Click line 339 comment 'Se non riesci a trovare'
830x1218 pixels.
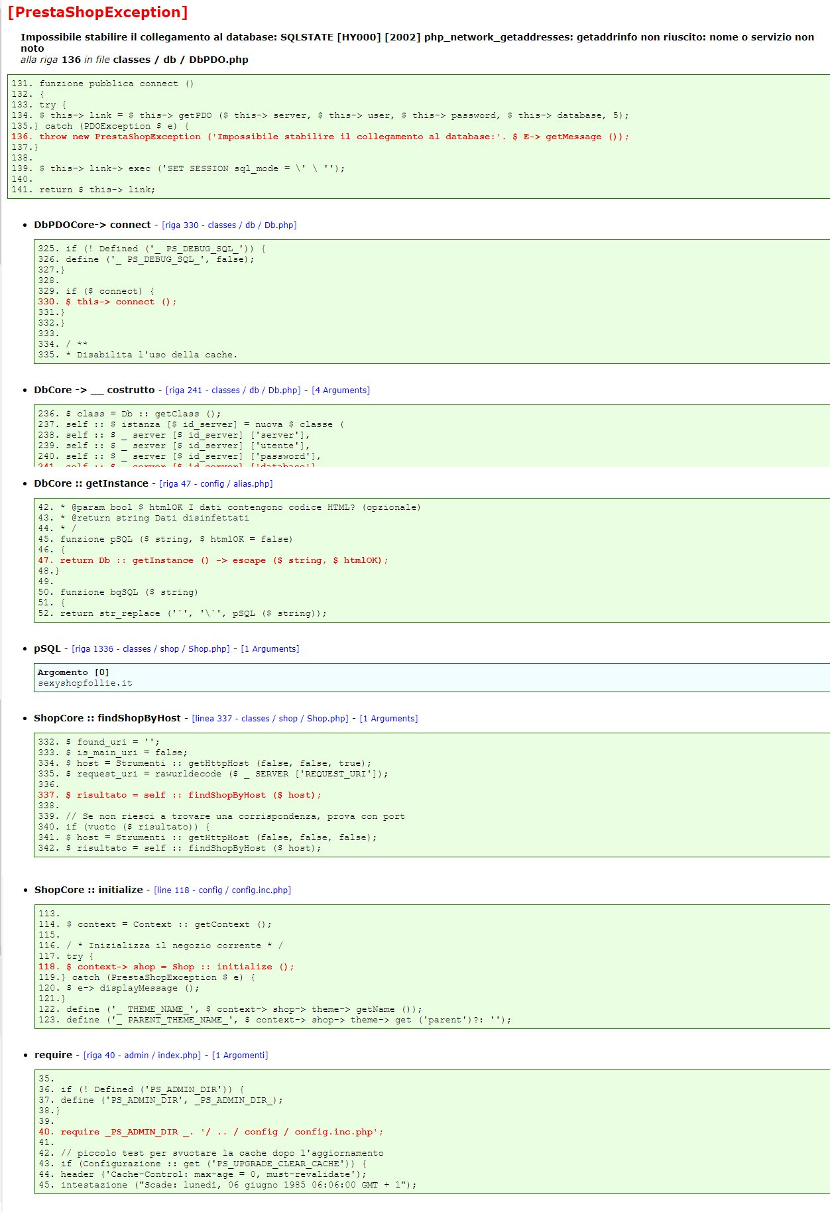(221, 816)
